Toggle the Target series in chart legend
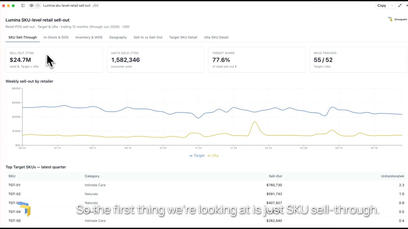Viewport: 408px width, 229px height. coord(197,156)
